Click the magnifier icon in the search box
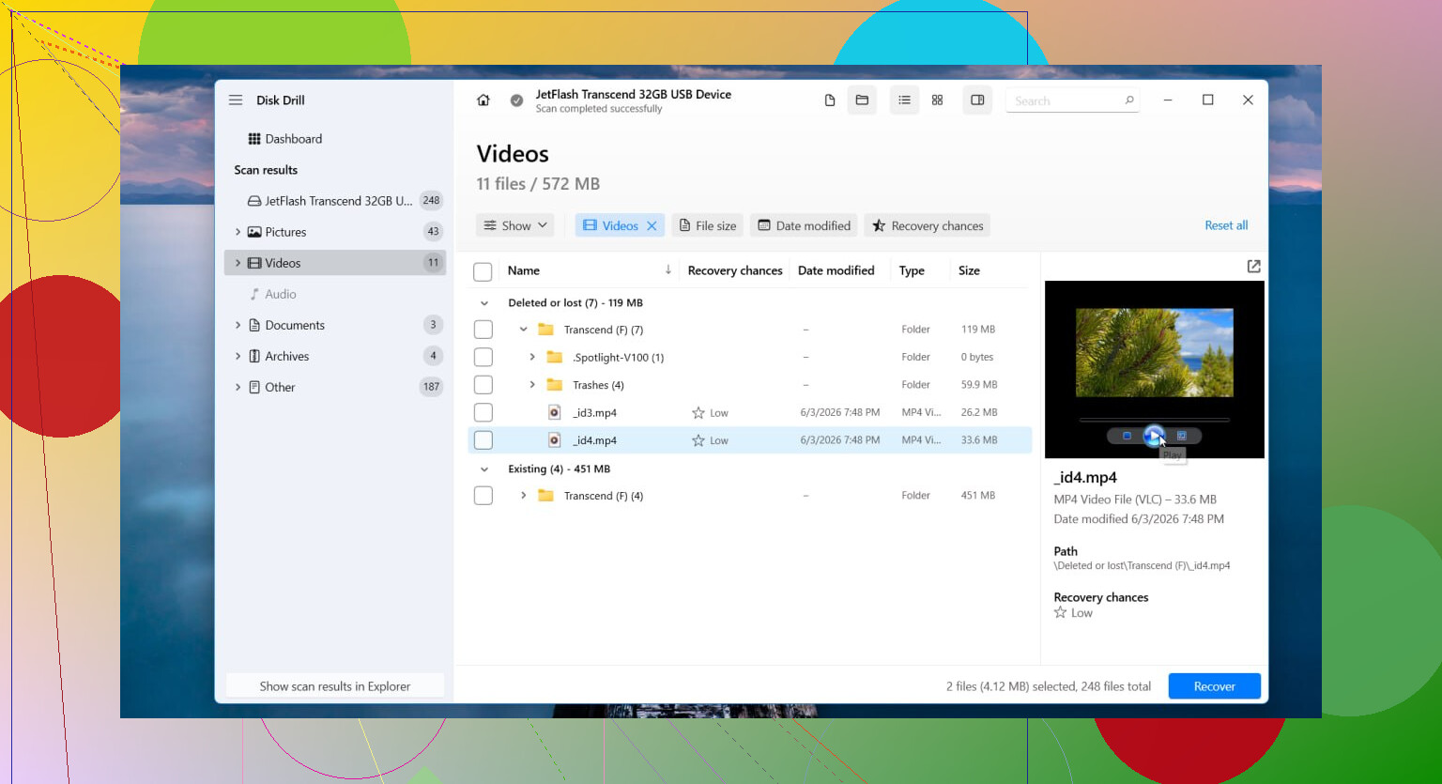 click(1129, 100)
